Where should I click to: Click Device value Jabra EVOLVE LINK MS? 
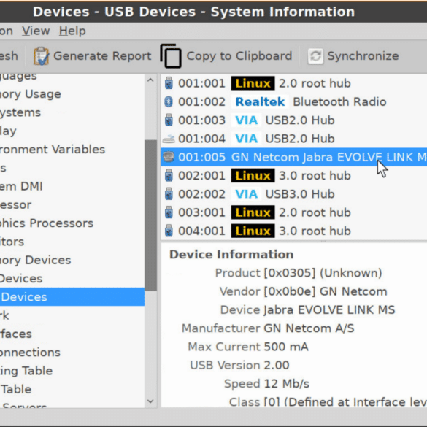(x=329, y=309)
